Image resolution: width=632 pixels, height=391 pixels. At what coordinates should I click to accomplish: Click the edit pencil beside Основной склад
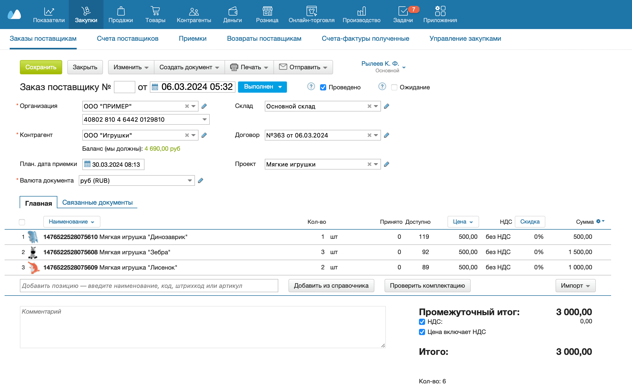pyautogui.click(x=386, y=106)
